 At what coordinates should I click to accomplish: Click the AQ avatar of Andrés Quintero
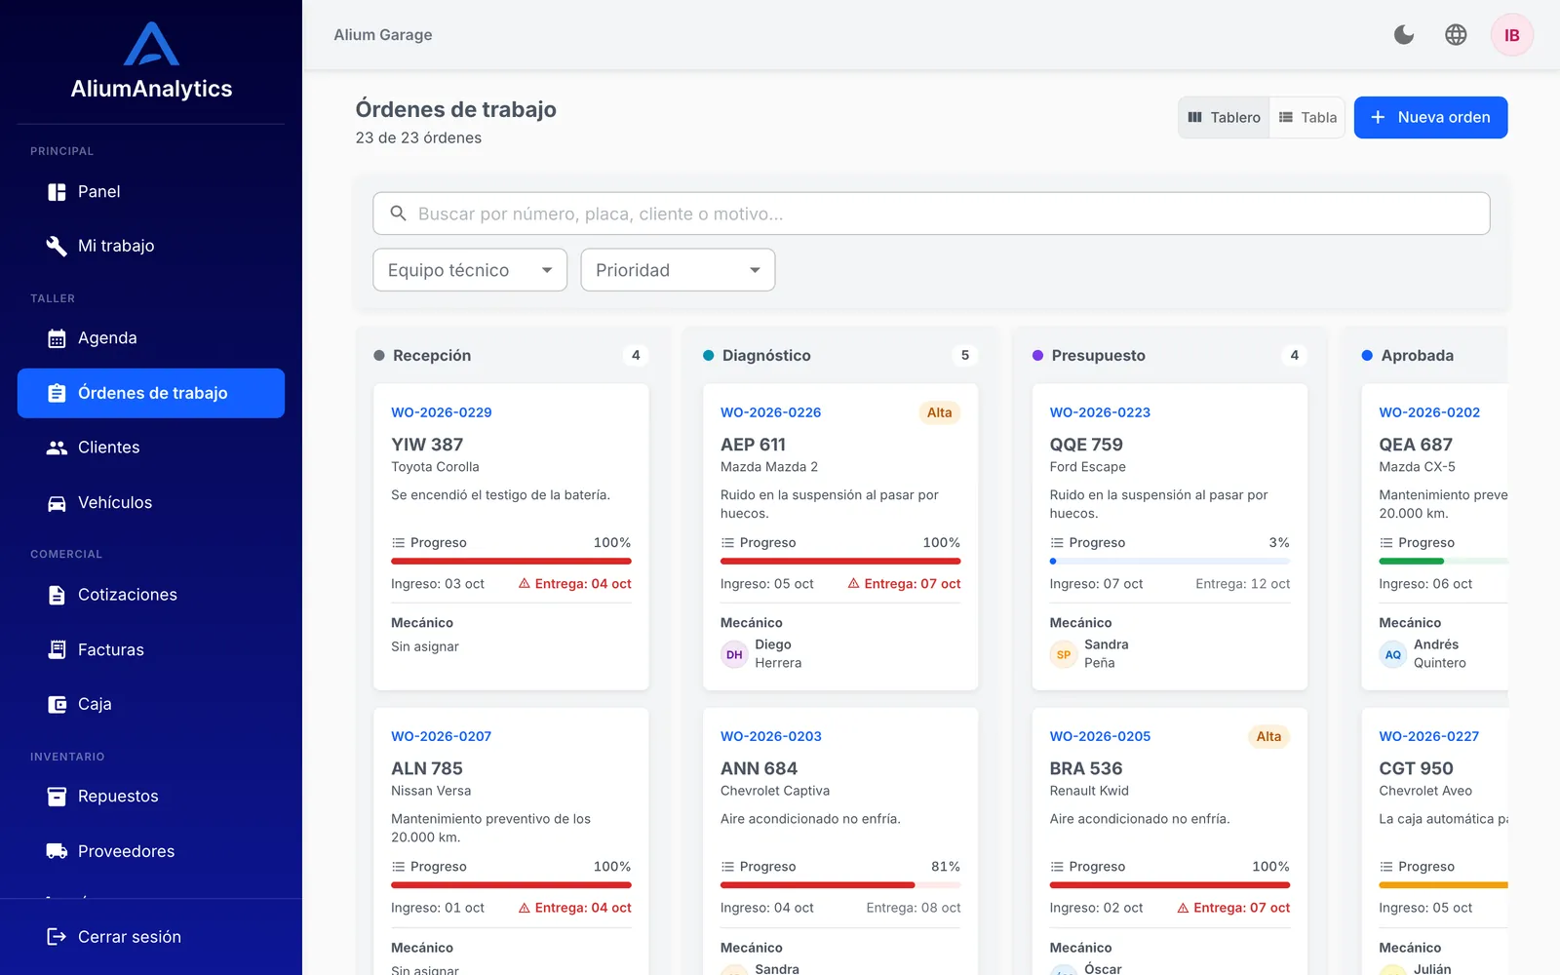(1393, 654)
